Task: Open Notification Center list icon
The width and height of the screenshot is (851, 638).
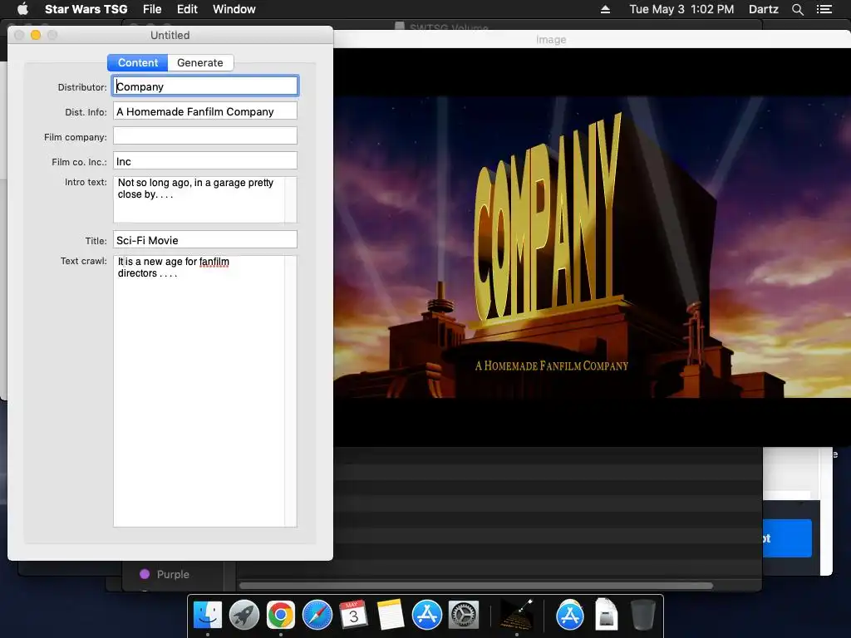Action: click(824, 9)
